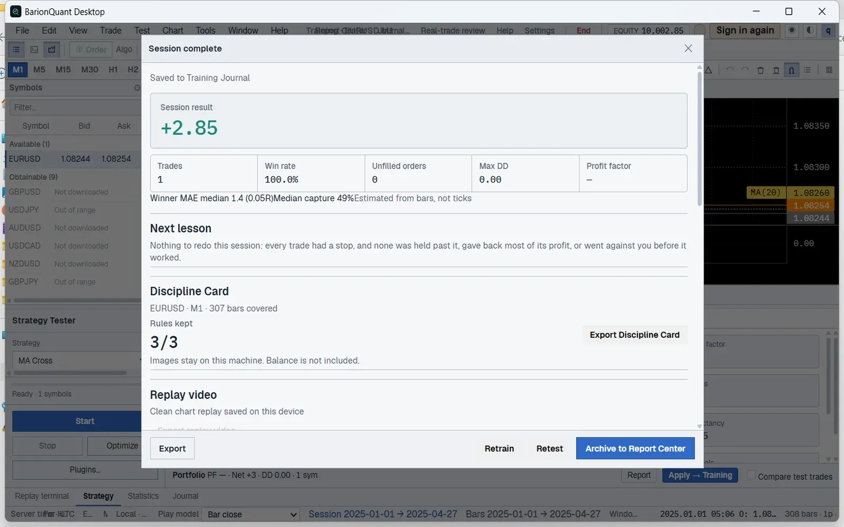The image size is (844, 527).
Task: Click the Sign in again button
Action: click(745, 31)
